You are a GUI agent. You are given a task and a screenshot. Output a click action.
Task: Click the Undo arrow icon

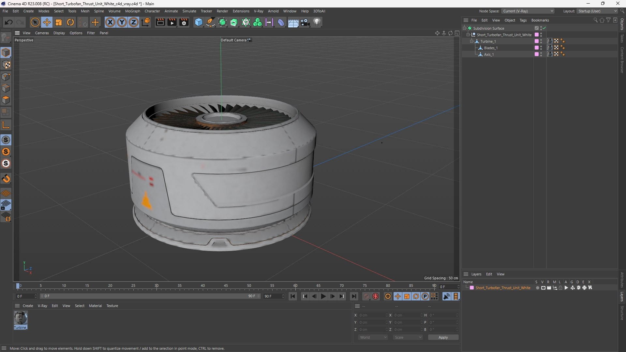click(x=9, y=22)
